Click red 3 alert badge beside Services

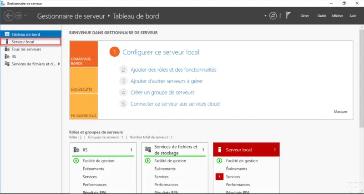[219, 177]
